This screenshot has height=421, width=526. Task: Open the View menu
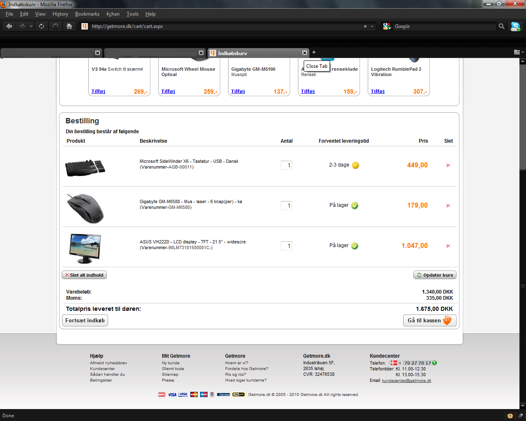pos(40,14)
